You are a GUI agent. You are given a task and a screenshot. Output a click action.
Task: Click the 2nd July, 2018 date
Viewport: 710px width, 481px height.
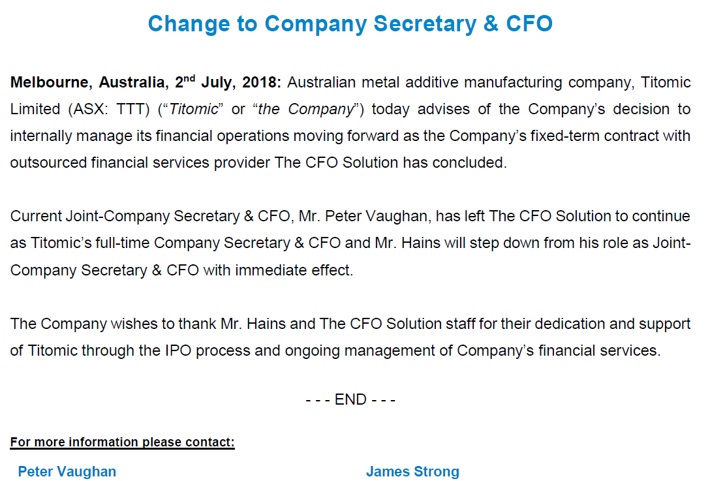point(228,82)
